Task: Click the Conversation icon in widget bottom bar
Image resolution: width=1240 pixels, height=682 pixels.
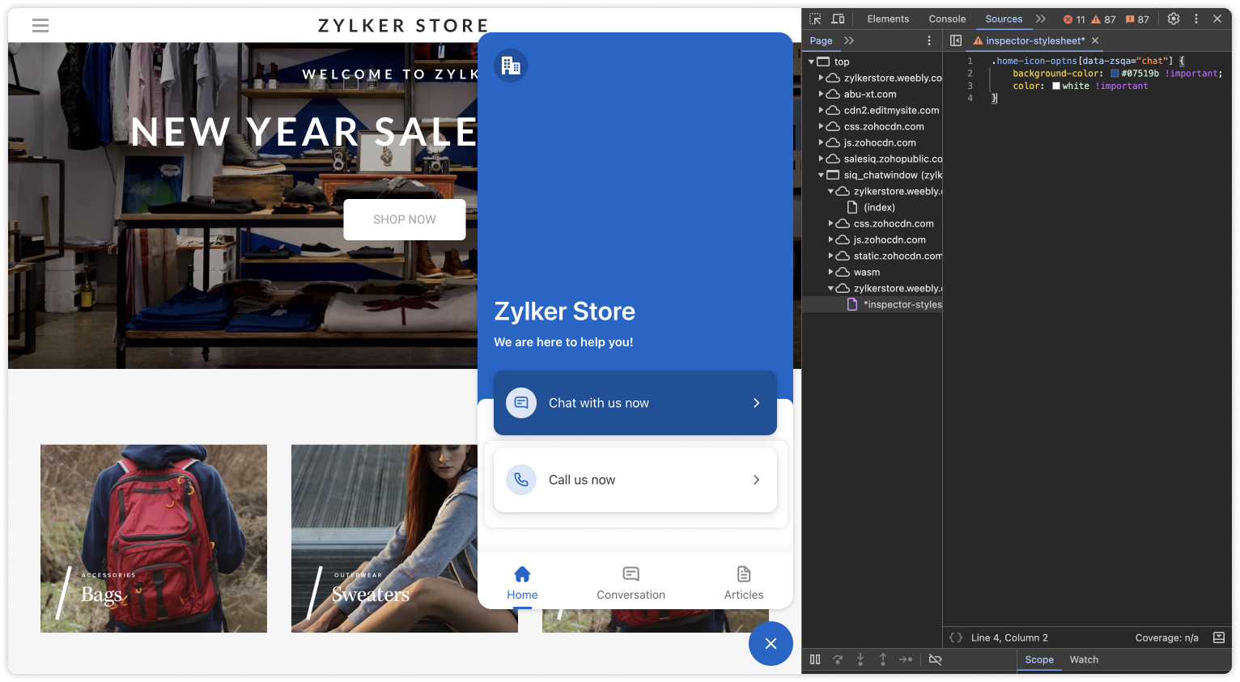Action: (631, 574)
